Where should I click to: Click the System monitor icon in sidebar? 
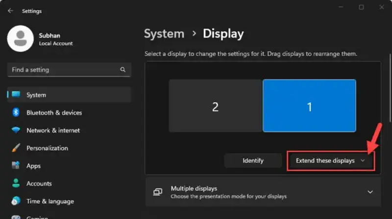click(16, 94)
